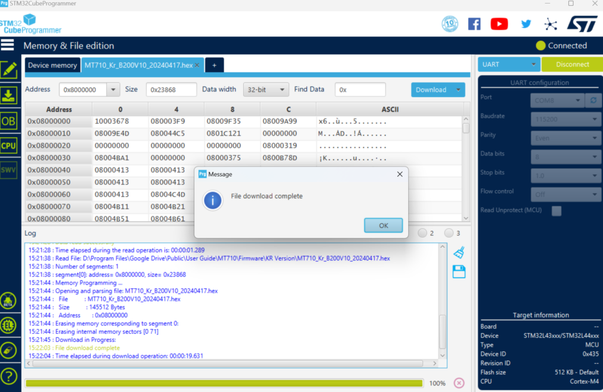Open the Stop bits dropdown
603x392 pixels.
[566, 175]
